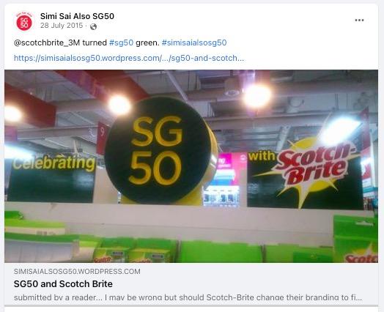Open the 28 July 2015 timestamp

click(x=62, y=26)
